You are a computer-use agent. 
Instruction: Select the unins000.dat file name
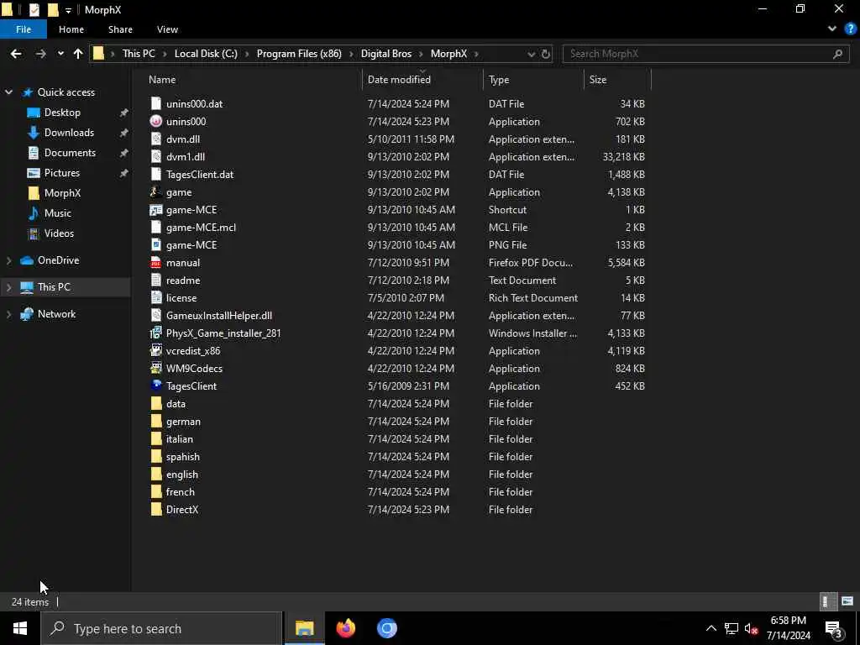(194, 103)
